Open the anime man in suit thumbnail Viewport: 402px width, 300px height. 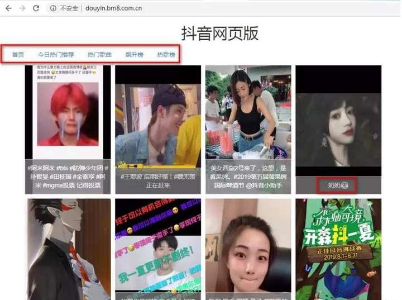[x=68, y=249]
